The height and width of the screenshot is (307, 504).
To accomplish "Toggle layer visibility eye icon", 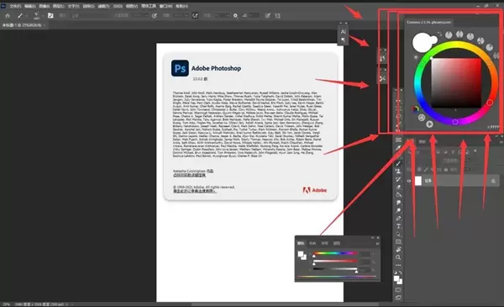I will click(409, 181).
